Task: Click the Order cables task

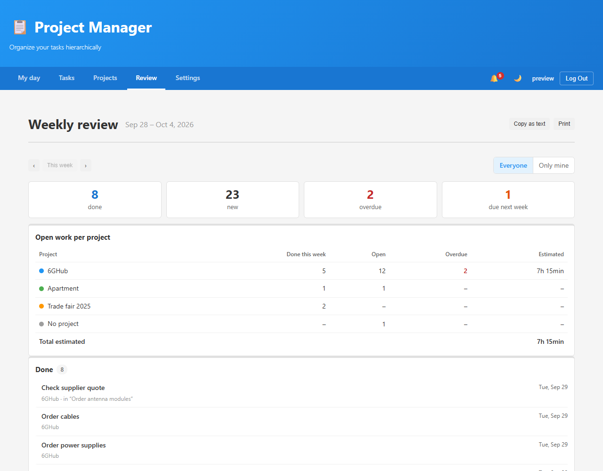Action: pos(301,422)
